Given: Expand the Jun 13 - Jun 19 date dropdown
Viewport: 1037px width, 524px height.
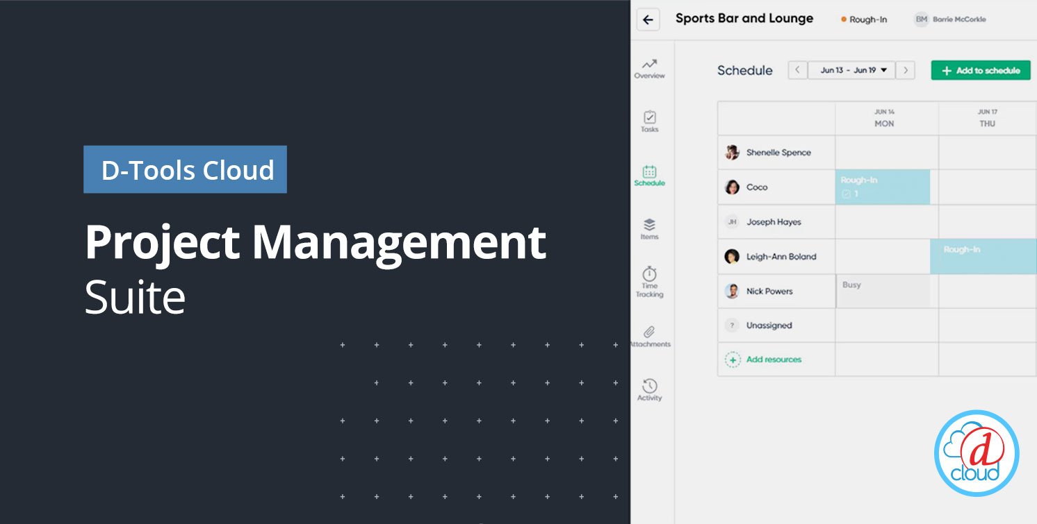Looking at the screenshot, I should tap(851, 70).
